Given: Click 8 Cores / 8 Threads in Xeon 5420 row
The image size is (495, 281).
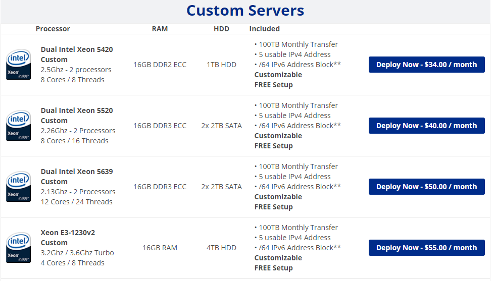Looking at the screenshot, I should (x=73, y=80).
